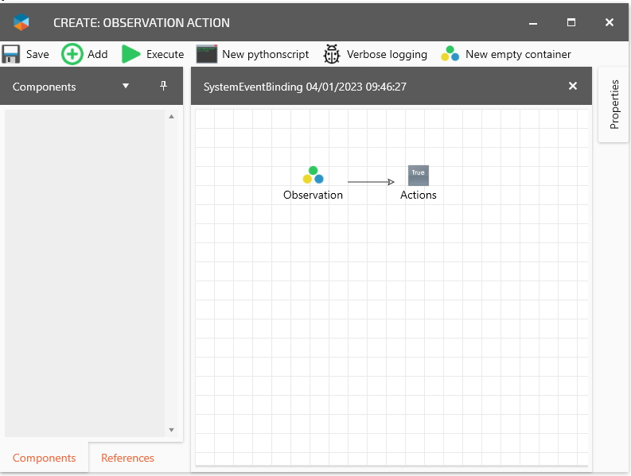Screen dimensions: 631x476
Task: Switch to the Components tab
Action: point(45,458)
